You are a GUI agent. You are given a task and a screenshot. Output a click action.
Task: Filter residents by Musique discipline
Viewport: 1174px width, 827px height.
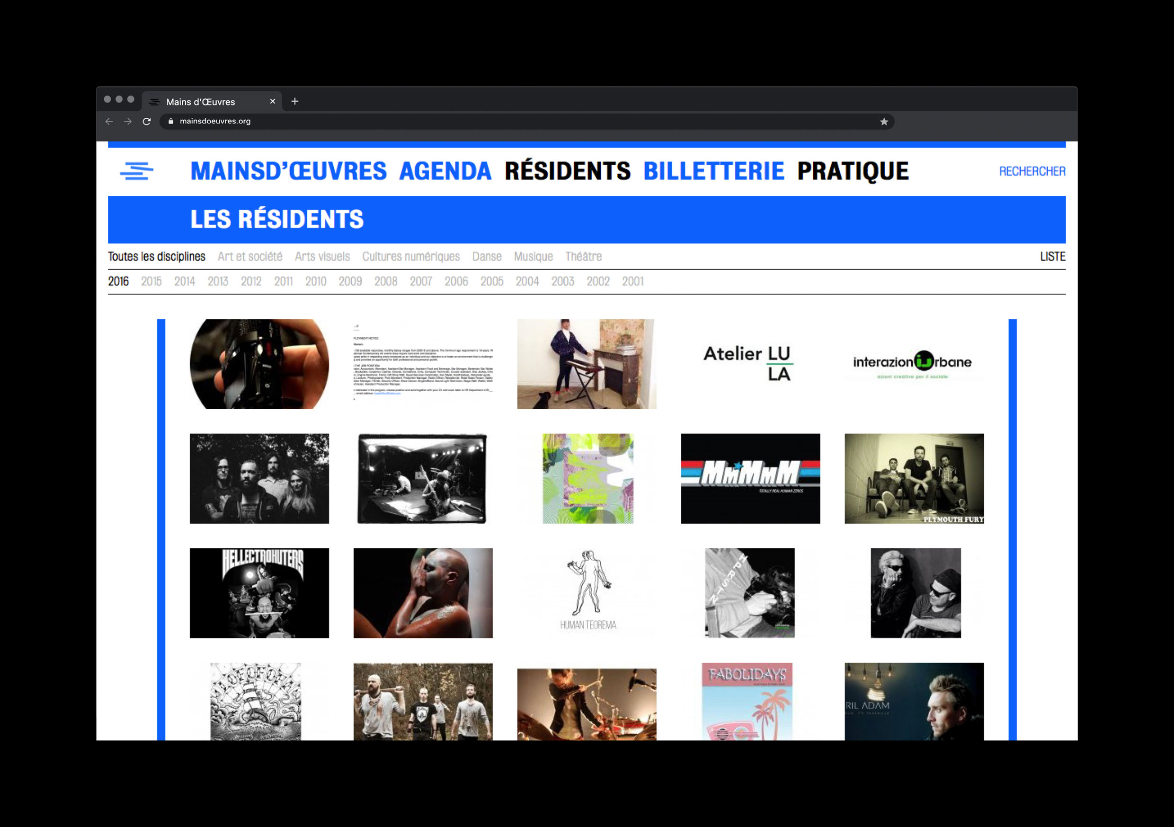pyautogui.click(x=534, y=256)
